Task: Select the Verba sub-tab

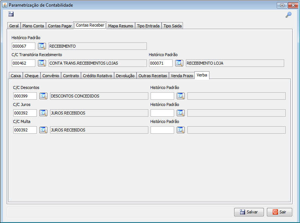Action: coord(202,75)
